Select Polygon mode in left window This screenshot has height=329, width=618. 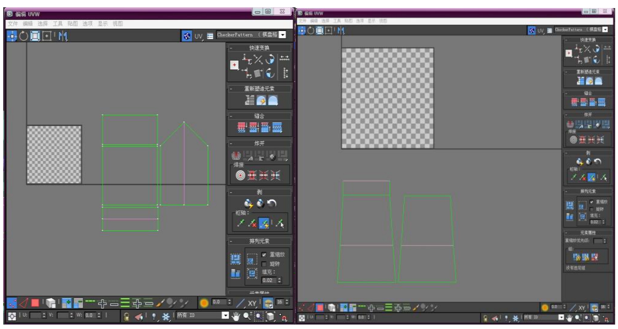pyautogui.click(x=35, y=303)
